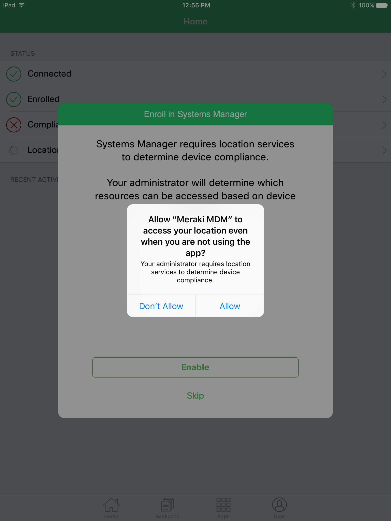Expand the Enrolled row chevron
This screenshot has height=521, width=391.
point(384,99)
